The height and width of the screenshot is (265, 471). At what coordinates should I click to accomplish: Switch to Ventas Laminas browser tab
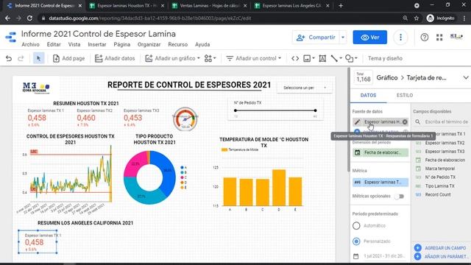[x=210, y=6]
